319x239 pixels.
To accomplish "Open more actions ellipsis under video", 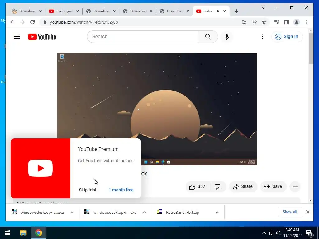I will click(295, 187).
